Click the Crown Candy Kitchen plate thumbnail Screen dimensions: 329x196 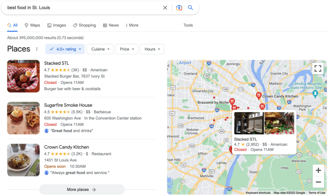click(x=23, y=160)
